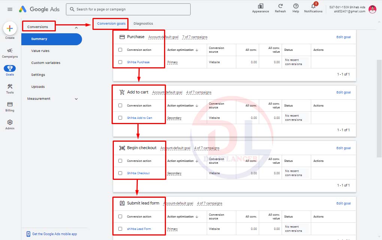Click the search magnifier icon
This screenshot has height=240, width=382.
point(72,9)
